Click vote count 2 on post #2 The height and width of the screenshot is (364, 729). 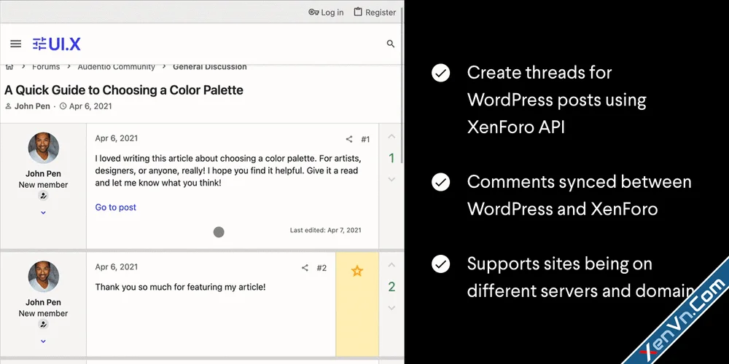click(391, 287)
